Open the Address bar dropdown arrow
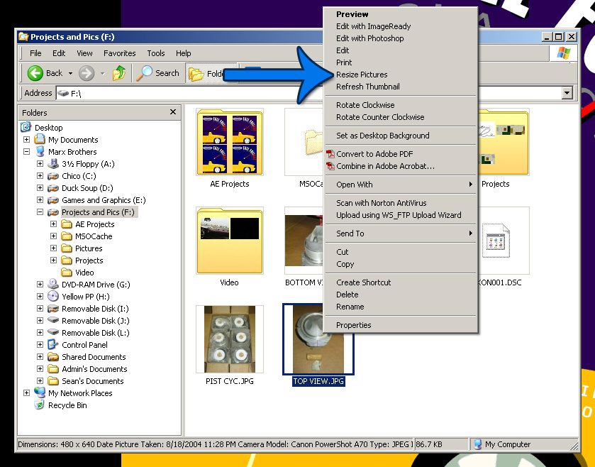Image resolution: width=595 pixels, height=467 pixels. 567,93
